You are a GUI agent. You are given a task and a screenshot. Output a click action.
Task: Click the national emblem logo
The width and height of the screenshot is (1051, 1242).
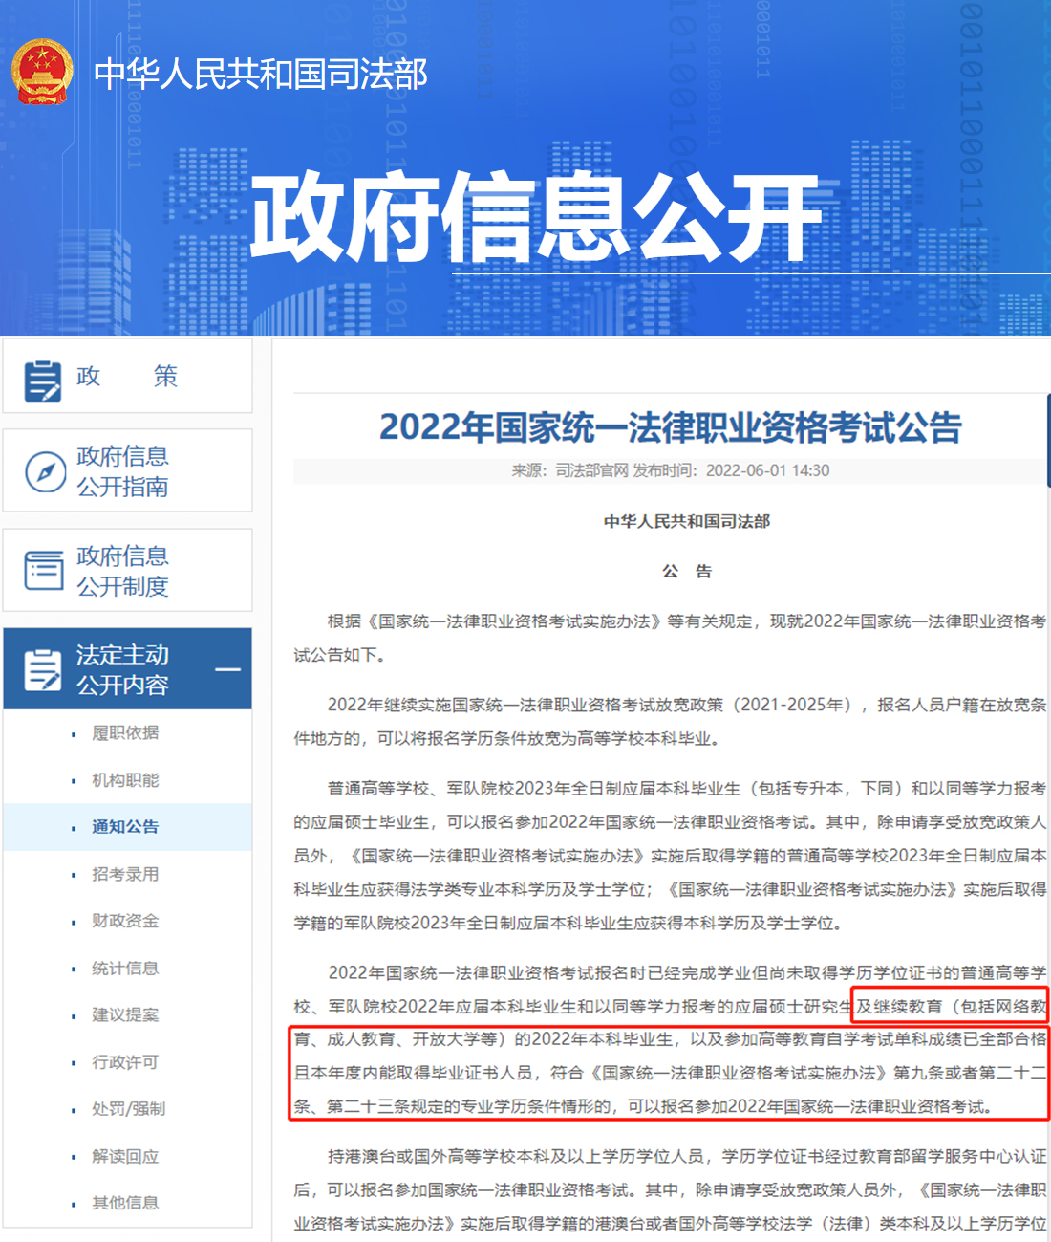coord(42,72)
